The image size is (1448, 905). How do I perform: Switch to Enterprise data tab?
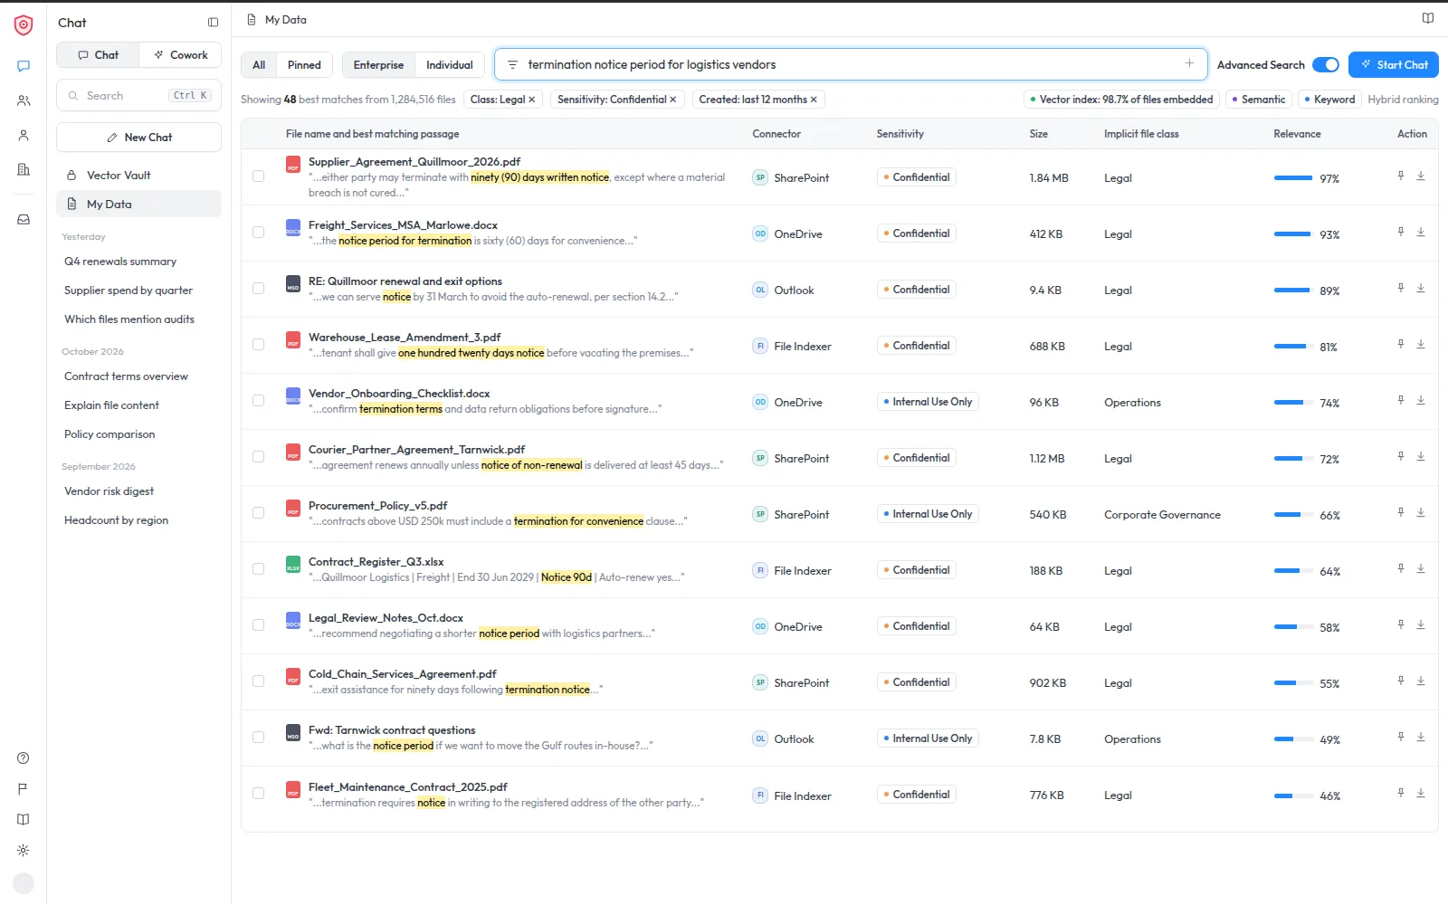pyautogui.click(x=378, y=65)
